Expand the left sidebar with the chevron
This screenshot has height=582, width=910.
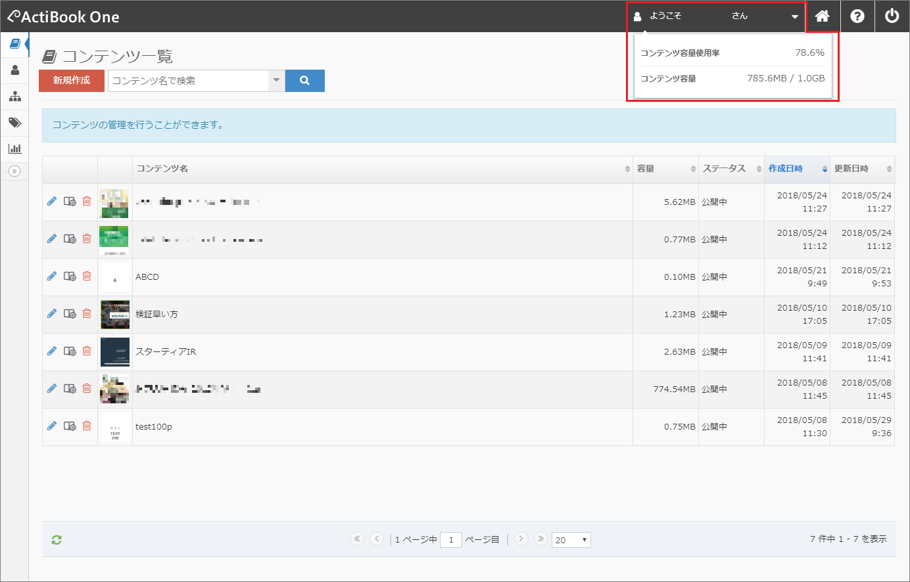click(x=14, y=171)
